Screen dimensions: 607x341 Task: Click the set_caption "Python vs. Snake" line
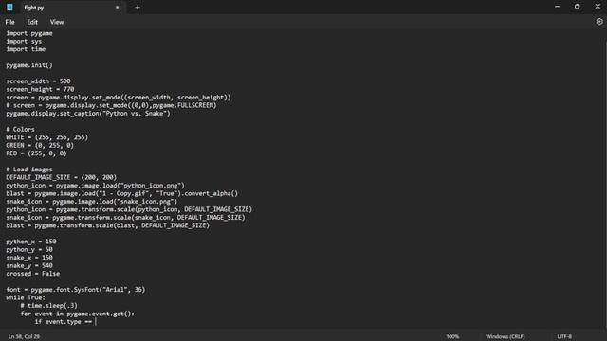[x=88, y=114]
